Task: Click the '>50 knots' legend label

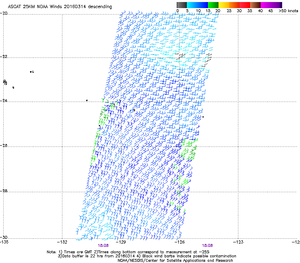Action: 288,11
